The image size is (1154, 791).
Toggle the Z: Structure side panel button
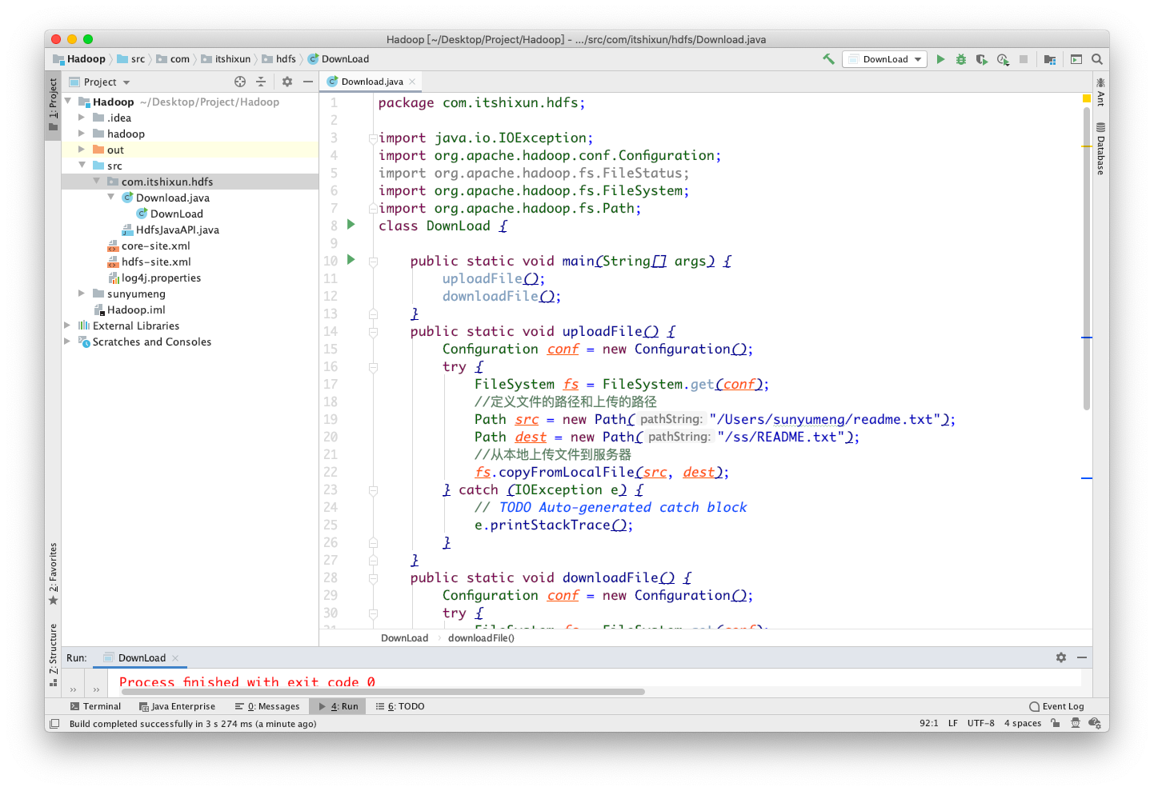(x=53, y=654)
